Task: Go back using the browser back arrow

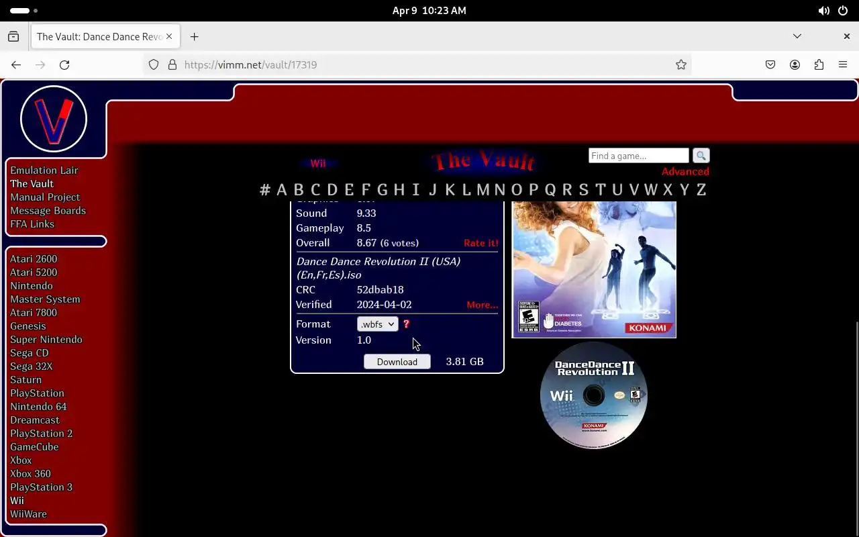Action: (16, 64)
